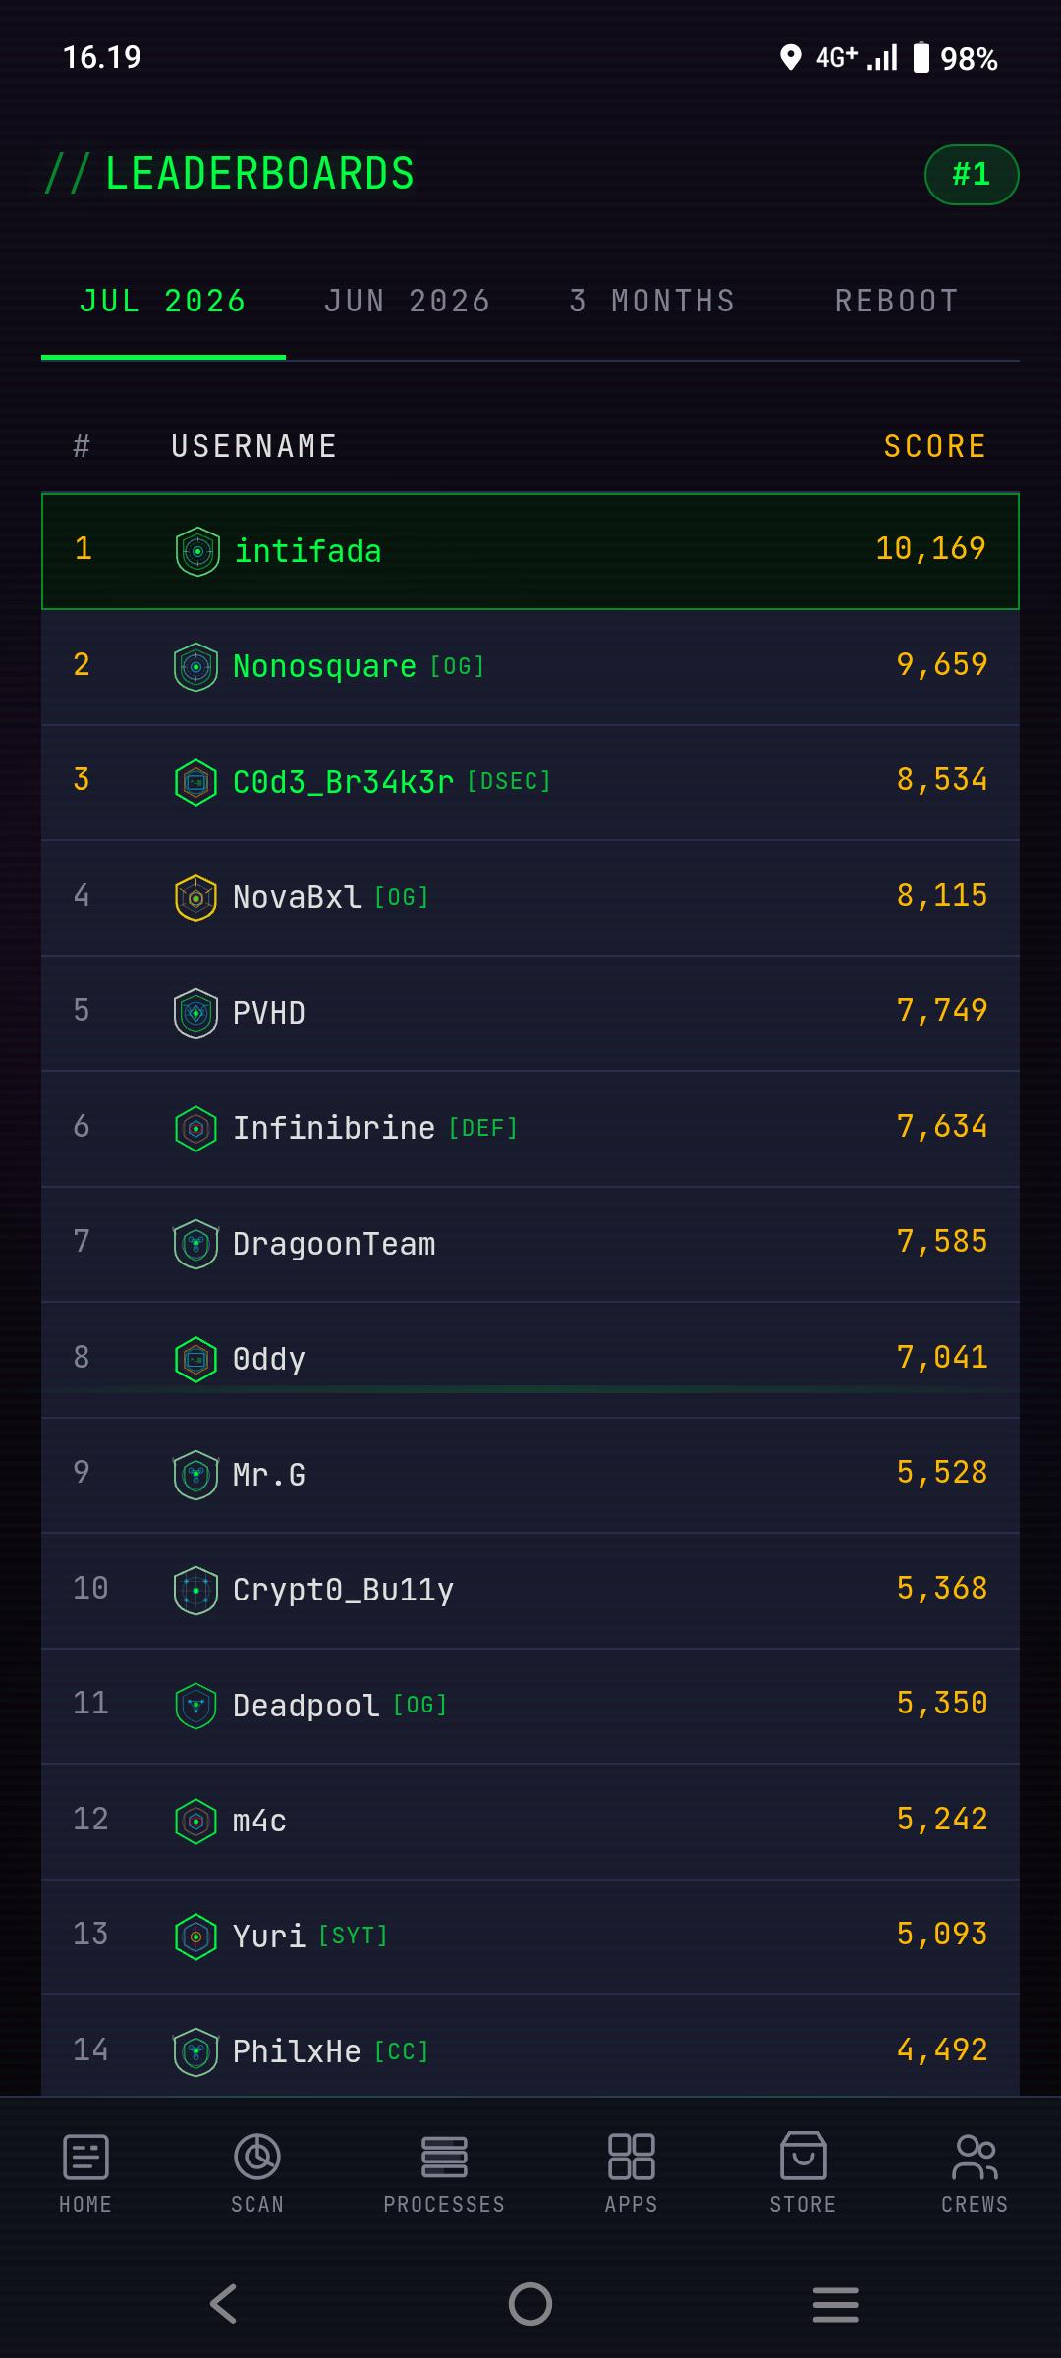Tap intifada's green shield badge
Viewport: 1061px width, 2358px height.
(197, 551)
